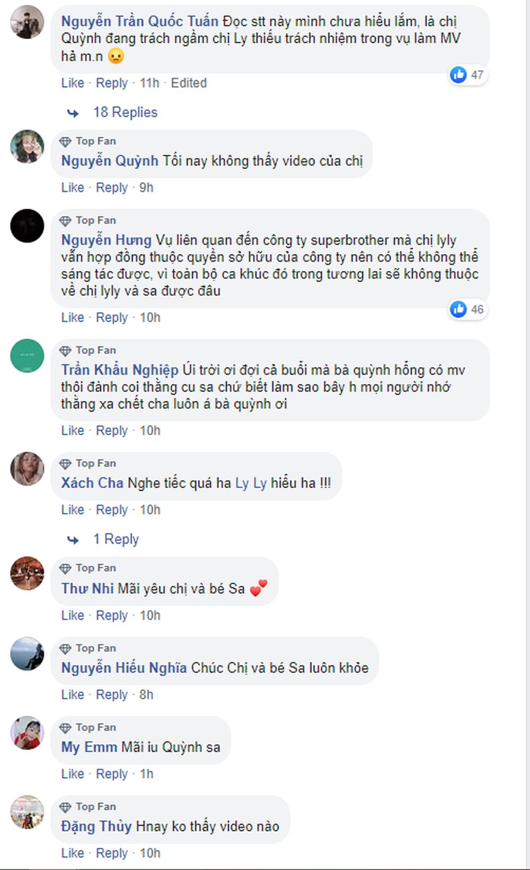
Task: Reply to Nguyễn Hiếu Nghĩa's comment
Action: pos(112,695)
